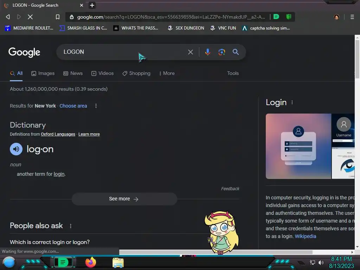Viewport: 360px width, 270px height.
Task: Open the green shield extension
Action: tap(289, 17)
